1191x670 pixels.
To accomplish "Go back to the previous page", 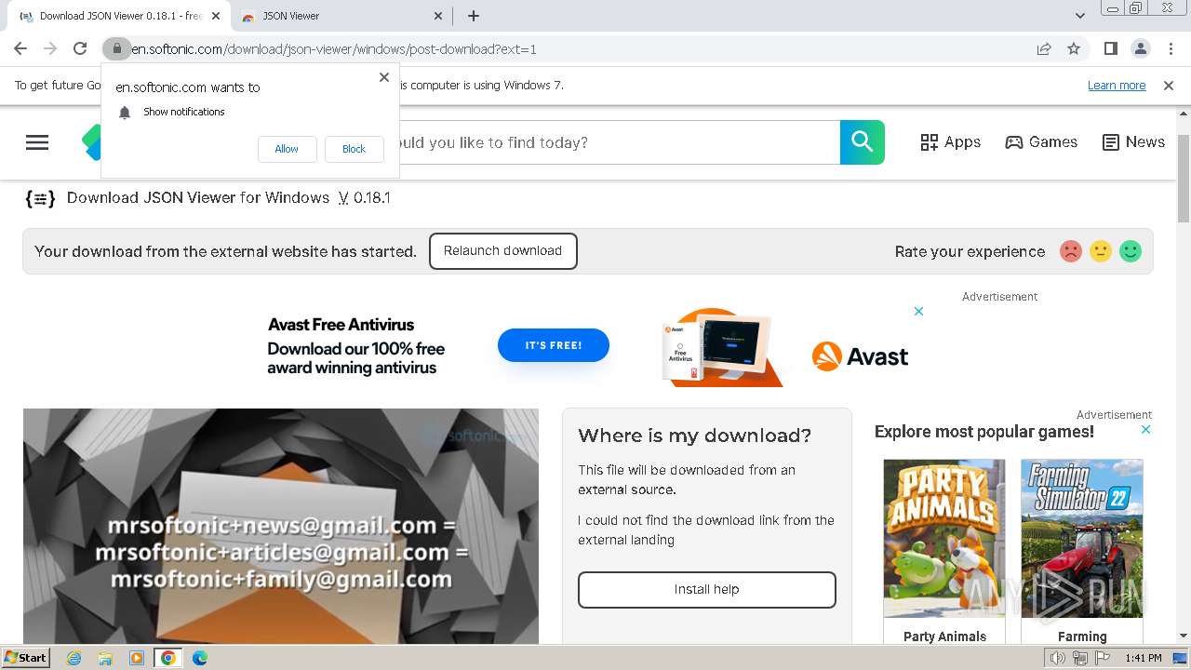I will 20,48.
